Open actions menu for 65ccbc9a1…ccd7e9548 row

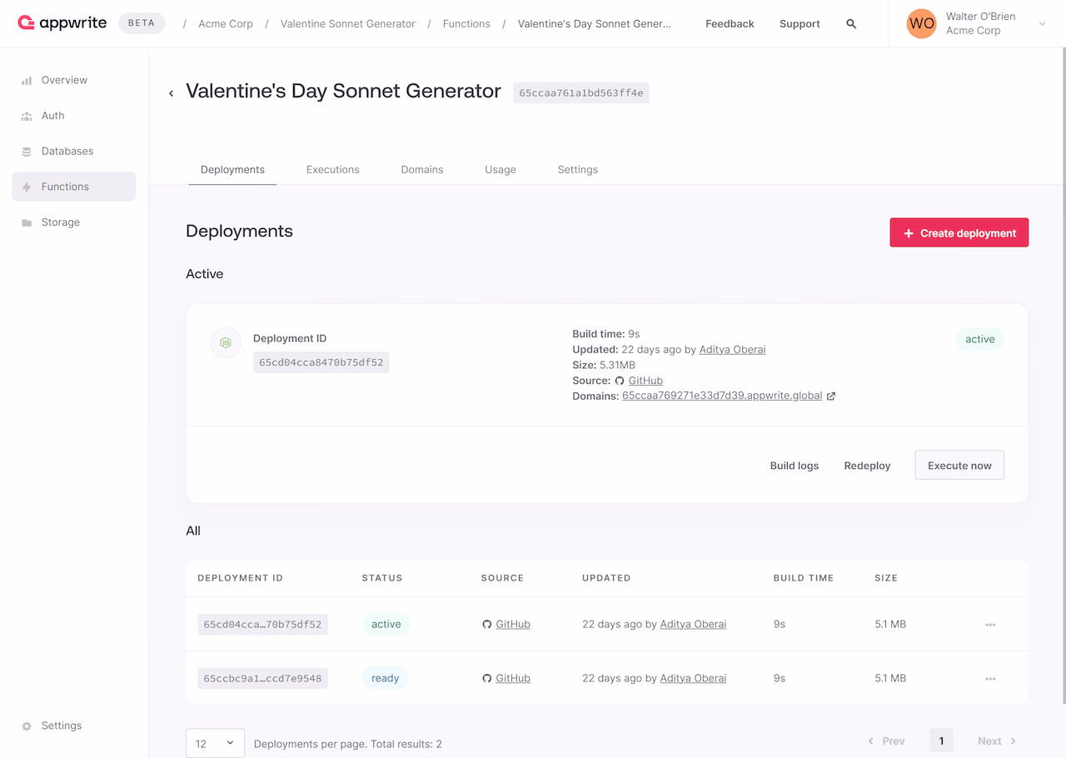[x=990, y=679]
